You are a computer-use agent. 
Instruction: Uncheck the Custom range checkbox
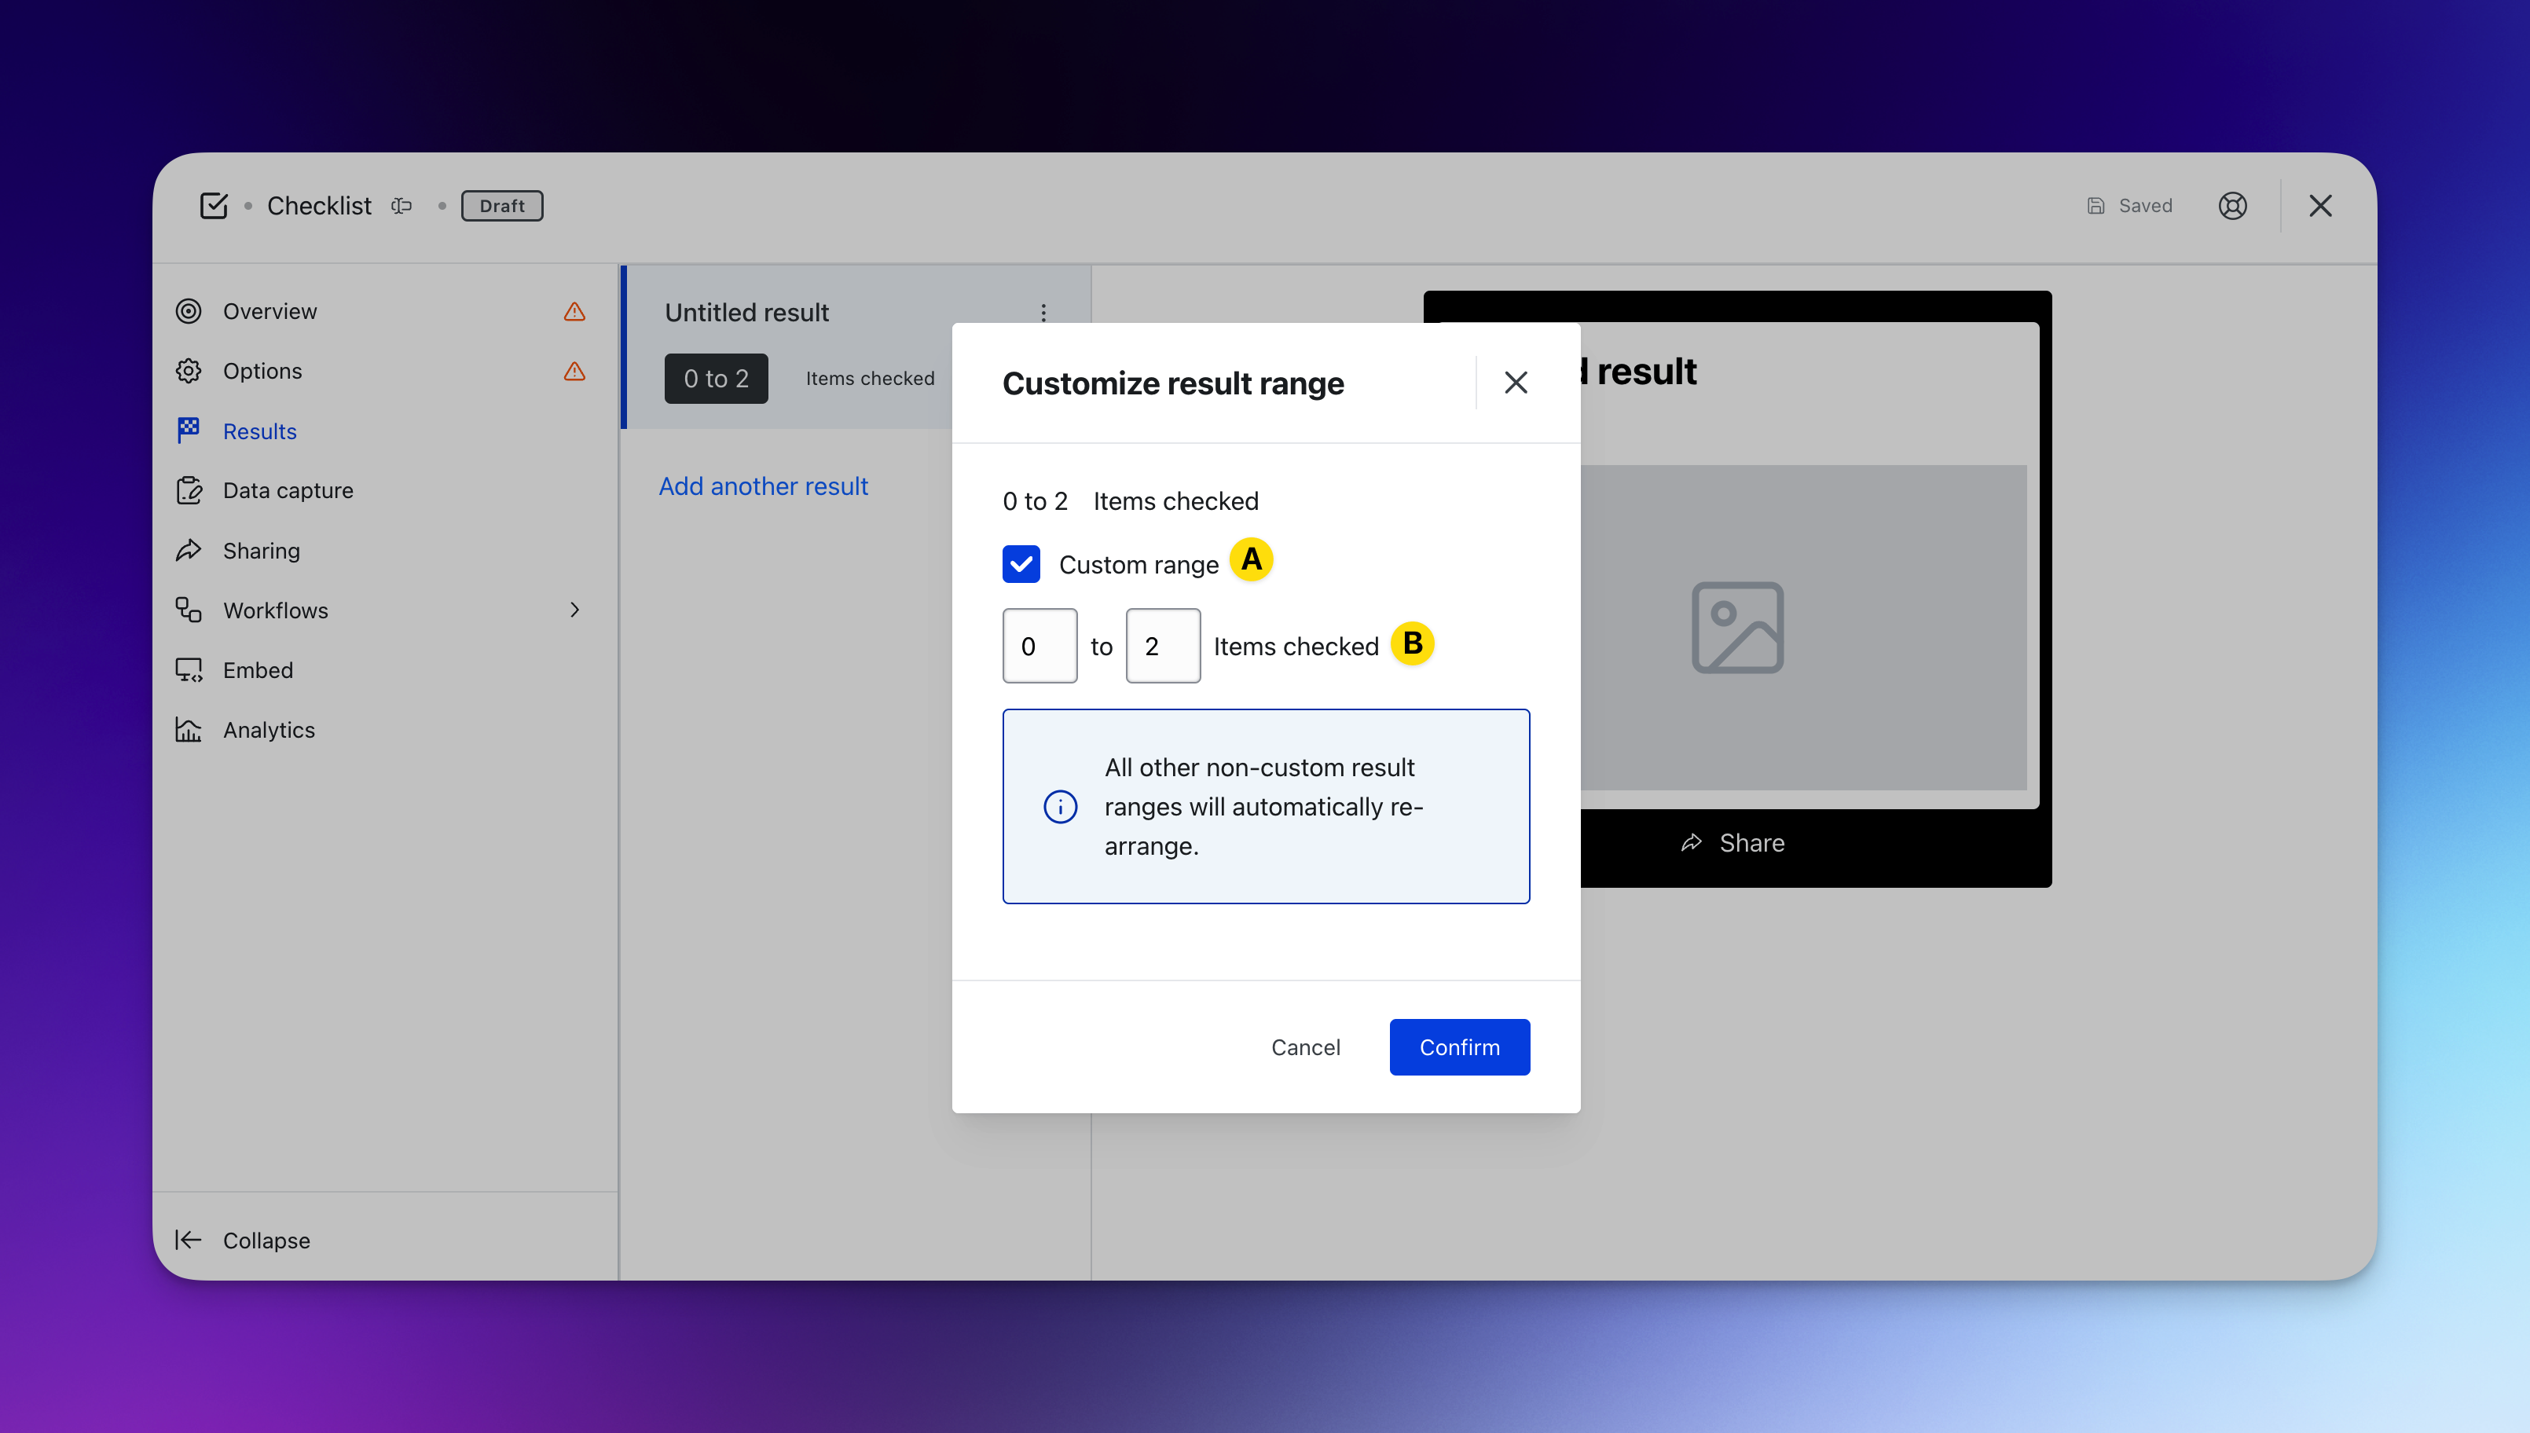click(x=1021, y=565)
